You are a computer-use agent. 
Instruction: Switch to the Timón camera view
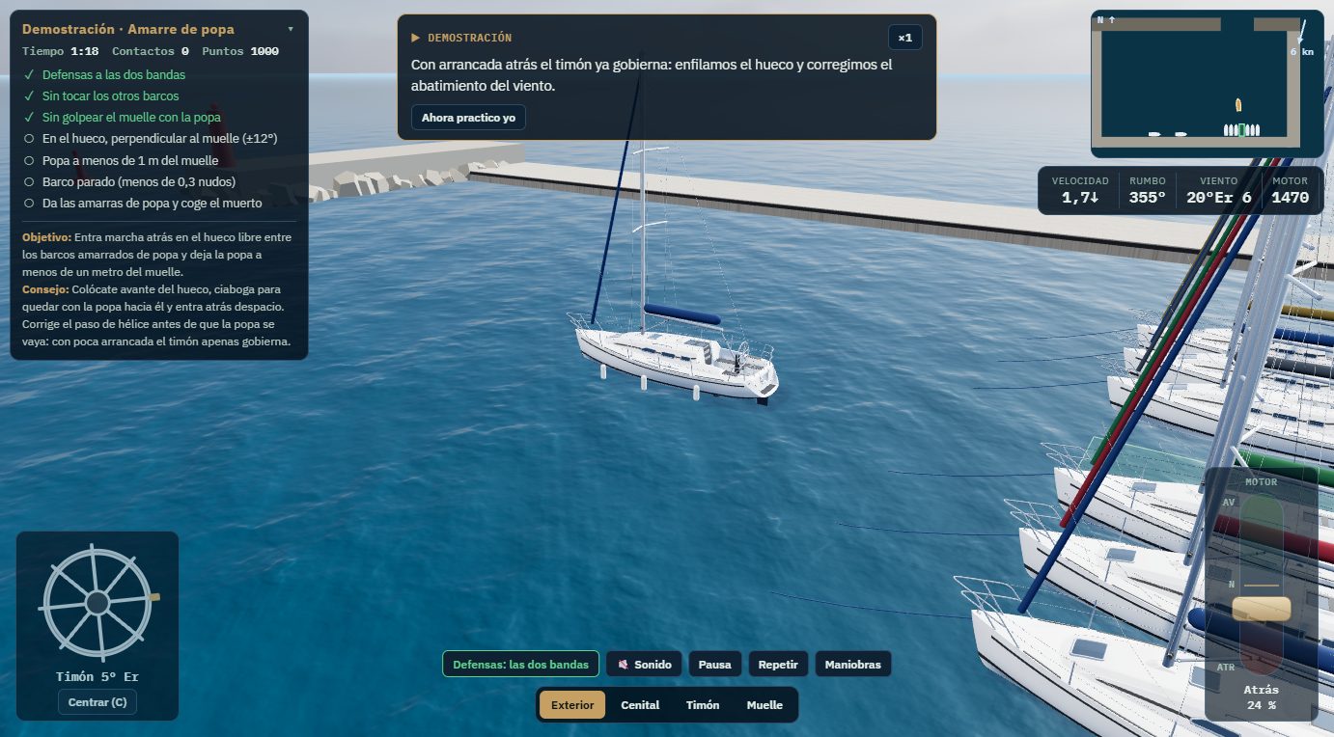tap(703, 705)
